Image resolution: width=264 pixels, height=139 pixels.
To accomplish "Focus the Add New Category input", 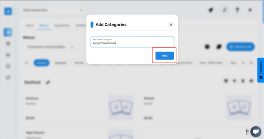I will tap(132, 42).
